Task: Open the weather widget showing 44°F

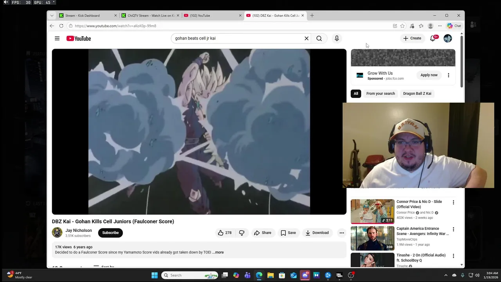Action: coord(20,275)
